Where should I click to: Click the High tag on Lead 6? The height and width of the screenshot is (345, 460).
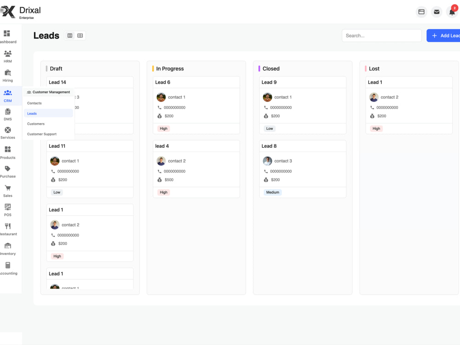point(164,128)
